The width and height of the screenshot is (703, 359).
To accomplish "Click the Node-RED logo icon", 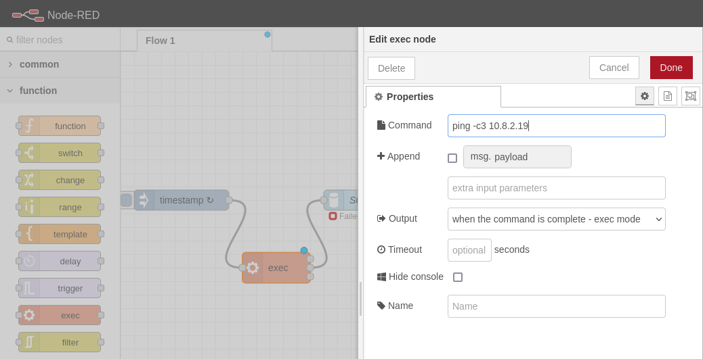I will pyautogui.click(x=28, y=15).
